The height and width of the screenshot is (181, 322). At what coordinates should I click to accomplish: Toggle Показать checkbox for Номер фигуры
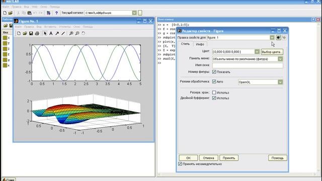coord(214,72)
